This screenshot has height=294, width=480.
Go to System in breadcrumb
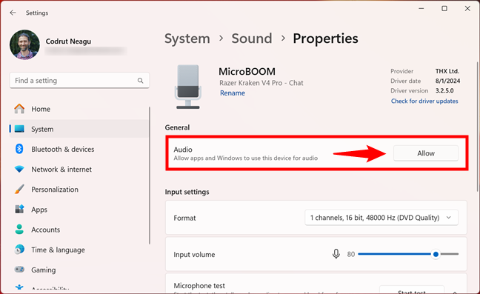pyautogui.click(x=187, y=39)
